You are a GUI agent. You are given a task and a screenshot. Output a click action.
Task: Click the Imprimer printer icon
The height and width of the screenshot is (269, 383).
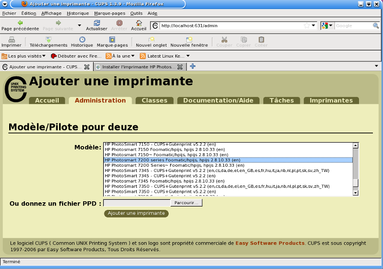[x=12, y=39]
